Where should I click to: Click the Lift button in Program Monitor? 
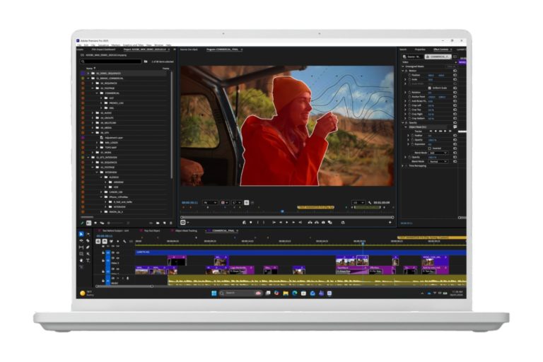(x=310, y=223)
